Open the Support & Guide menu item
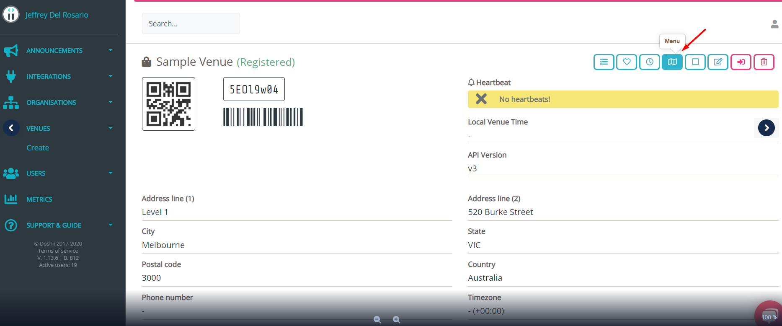Screen dimensions: 782x326 click(54, 225)
